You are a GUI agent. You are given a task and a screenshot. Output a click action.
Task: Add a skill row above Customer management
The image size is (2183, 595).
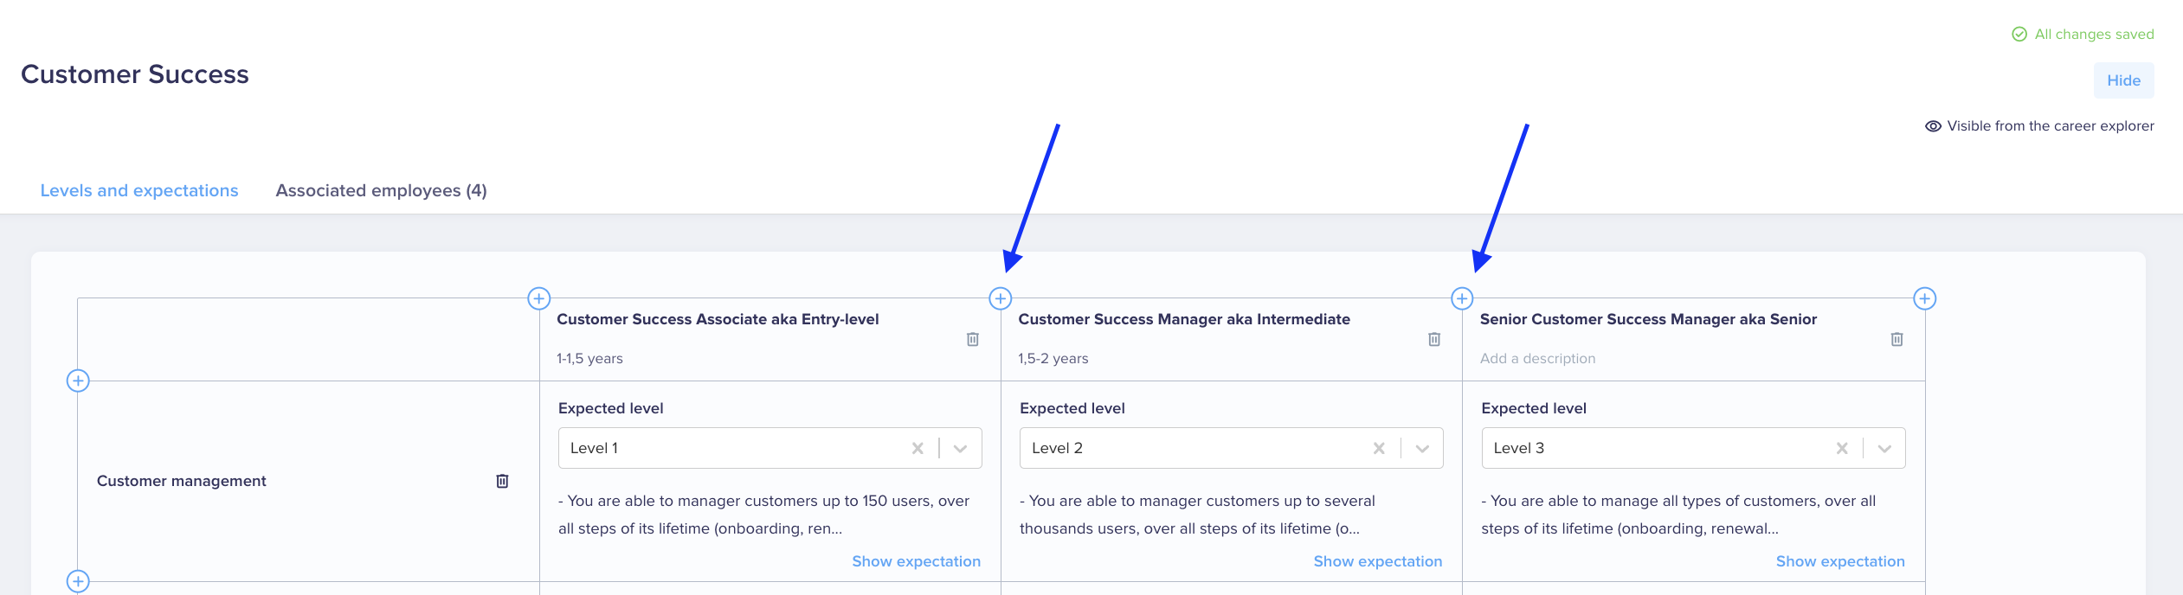click(78, 381)
